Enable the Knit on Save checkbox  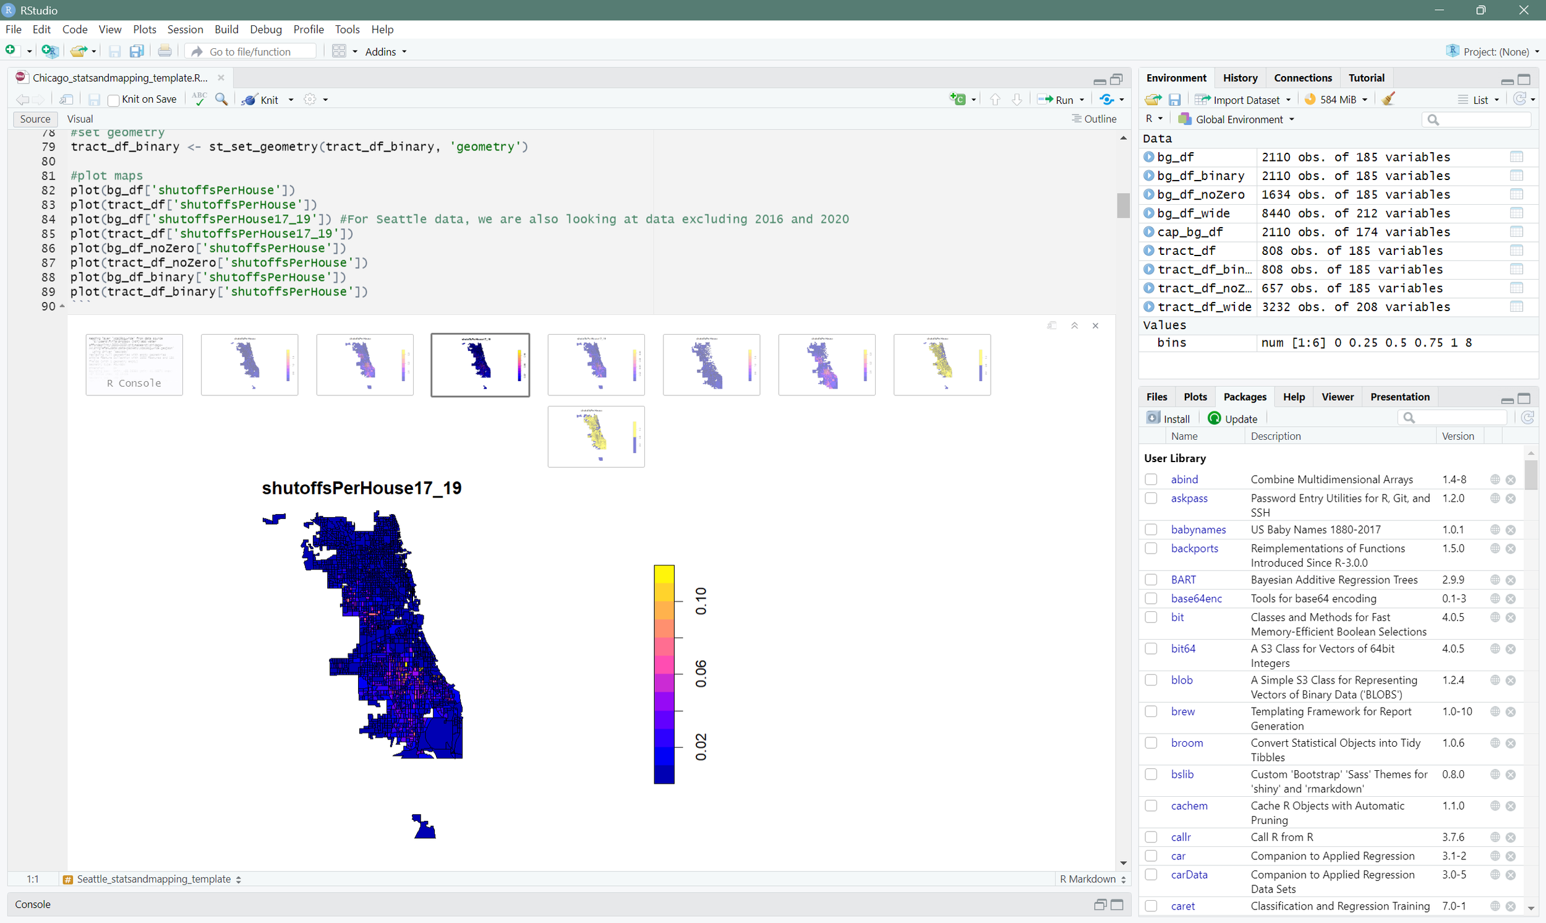tap(113, 100)
